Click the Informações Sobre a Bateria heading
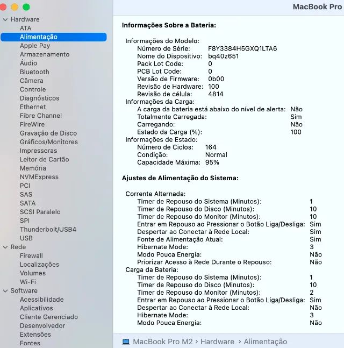344x348 pixels. click(x=169, y=25)
